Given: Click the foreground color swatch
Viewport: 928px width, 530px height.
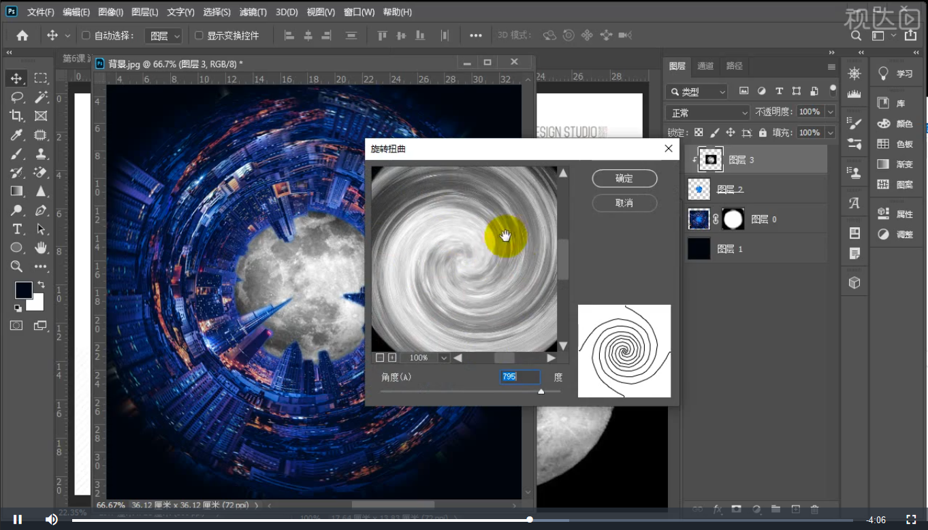Looking at the screenshot, I should click(22, 289).
